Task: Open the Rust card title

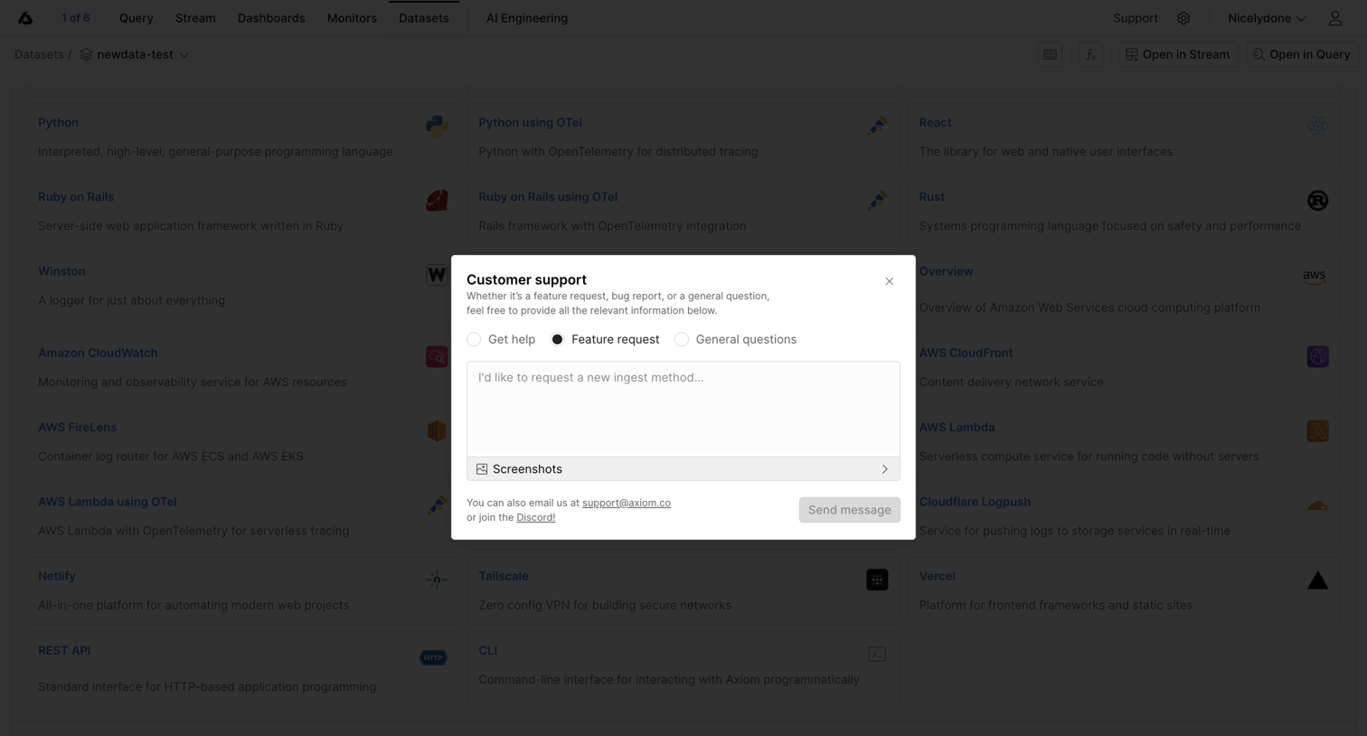Action: pos(931,196)
